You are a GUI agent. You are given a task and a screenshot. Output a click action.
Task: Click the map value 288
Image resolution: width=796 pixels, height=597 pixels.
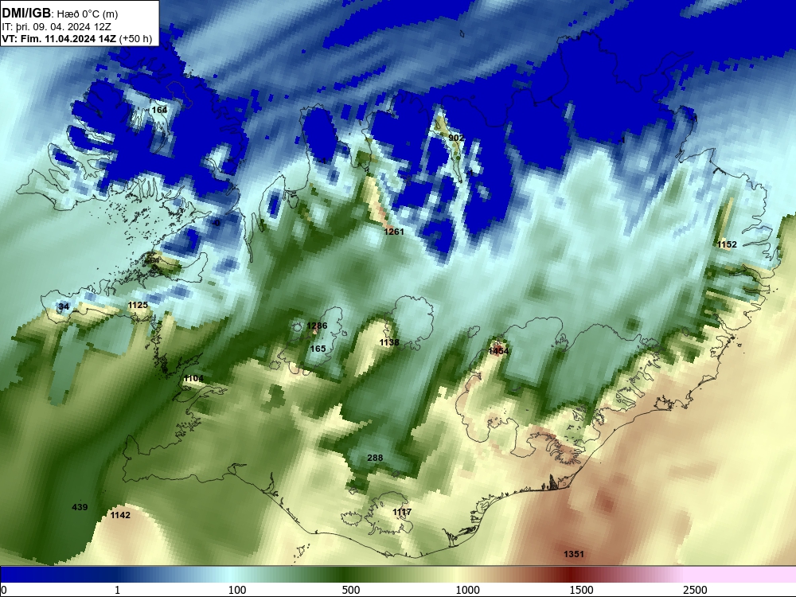(x=375, y=458)
